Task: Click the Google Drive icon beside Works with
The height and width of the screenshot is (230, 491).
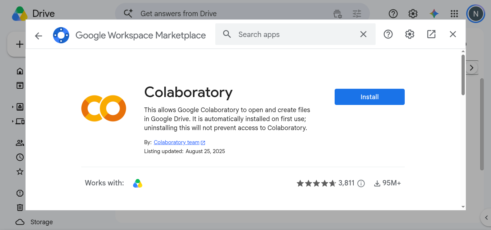Action: coord(138,183)
